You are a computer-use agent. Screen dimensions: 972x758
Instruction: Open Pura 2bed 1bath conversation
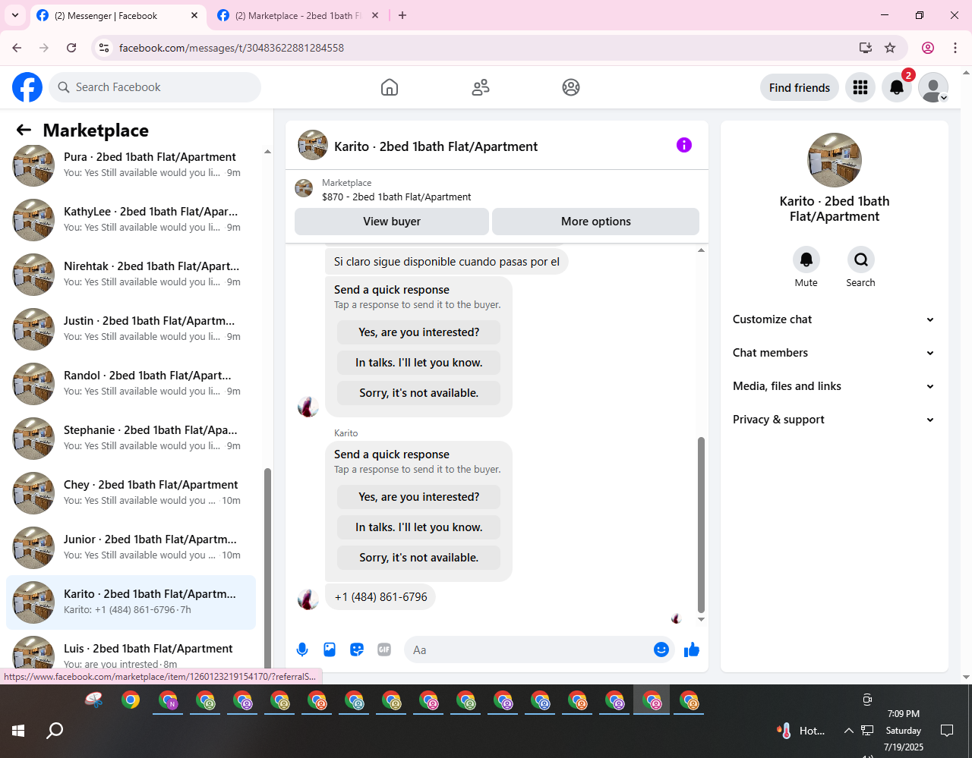pyautogui.click(x=131, y=165)
